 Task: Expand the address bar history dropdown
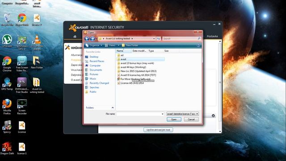coord(154,39)
